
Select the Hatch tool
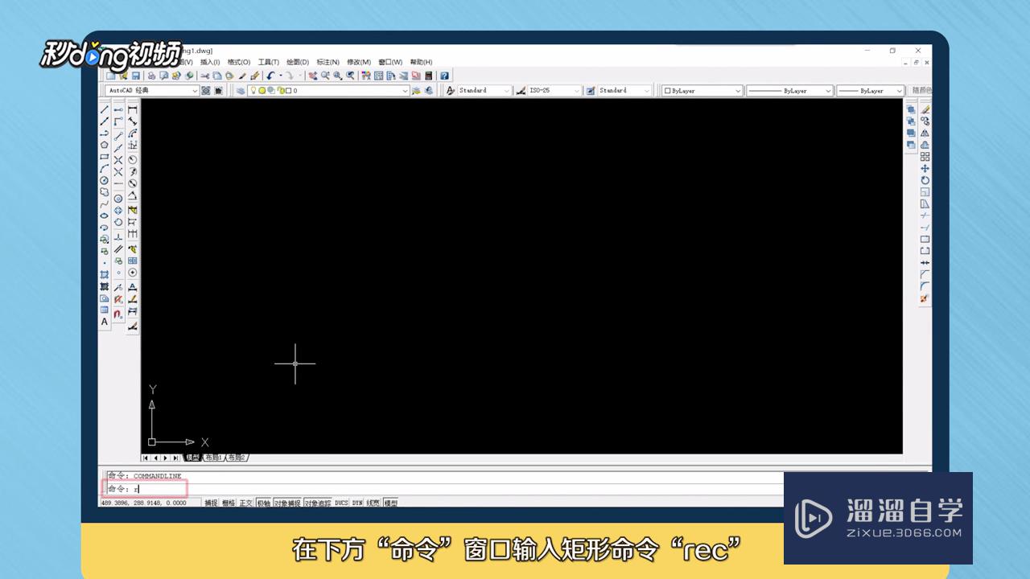(x=104, y=274)
